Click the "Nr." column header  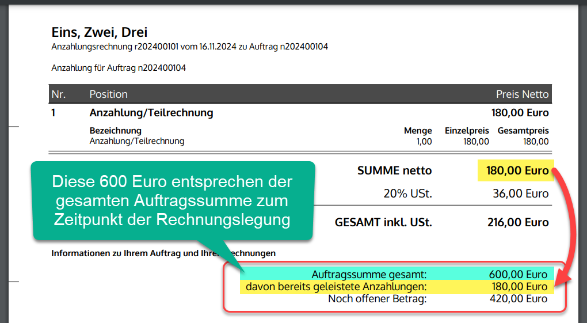pyautogui.click(x=59, y=94)
